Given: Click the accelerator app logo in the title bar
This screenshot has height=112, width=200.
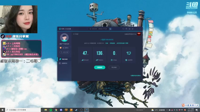Looking at the screenshot, I should [x=60, y=29].
